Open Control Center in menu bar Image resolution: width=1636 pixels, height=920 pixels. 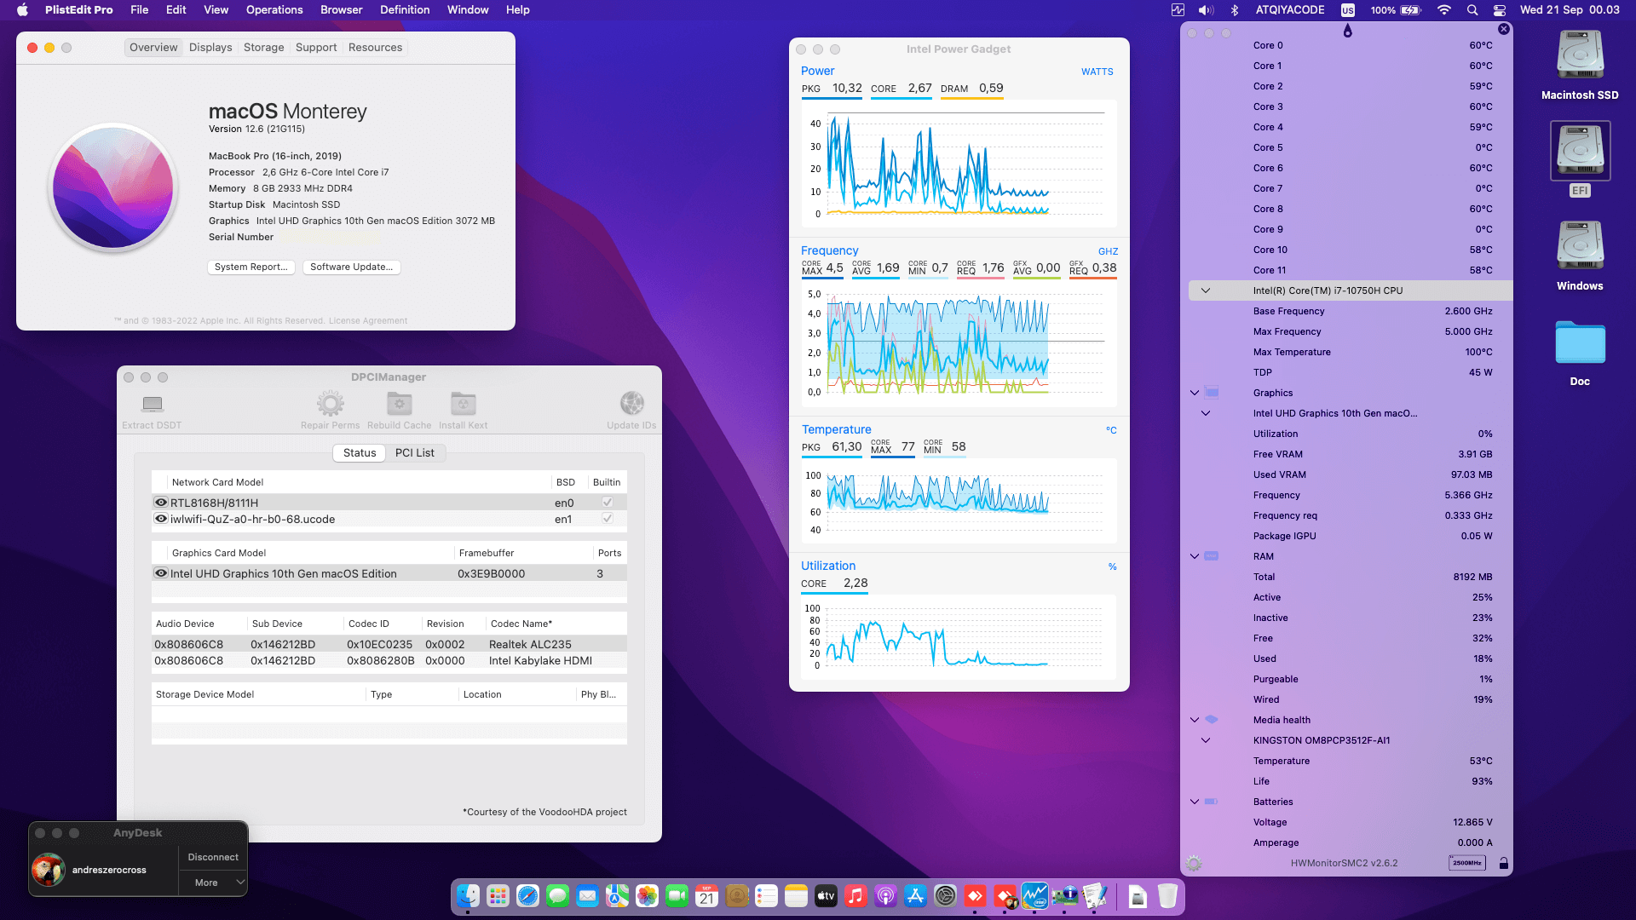(1500, 10)
